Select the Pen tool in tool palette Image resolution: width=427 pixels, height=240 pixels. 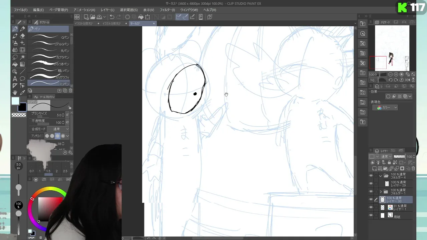tap(15, 29)
